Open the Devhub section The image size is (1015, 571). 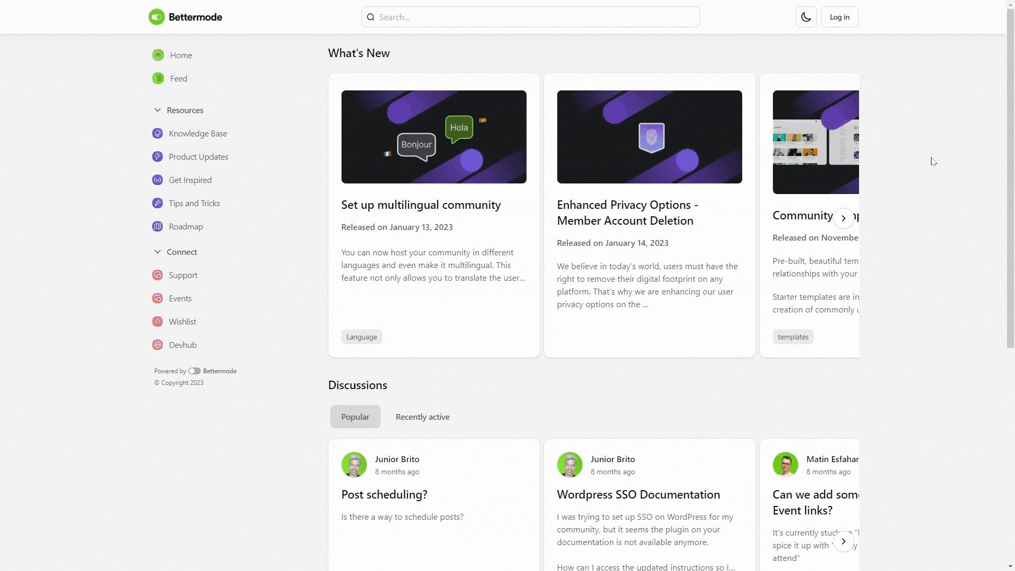click(x=182, y=345)
